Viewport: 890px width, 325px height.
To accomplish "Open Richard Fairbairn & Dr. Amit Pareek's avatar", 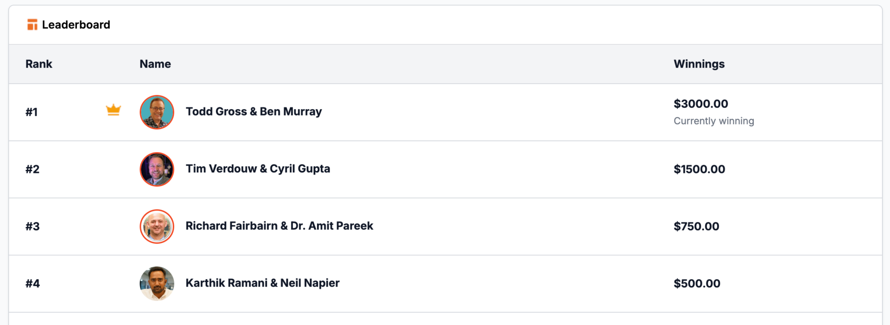I will click(157, 227).
